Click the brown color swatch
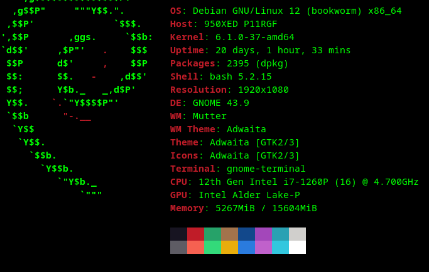 pyautogui.click(x=229, y=234)
